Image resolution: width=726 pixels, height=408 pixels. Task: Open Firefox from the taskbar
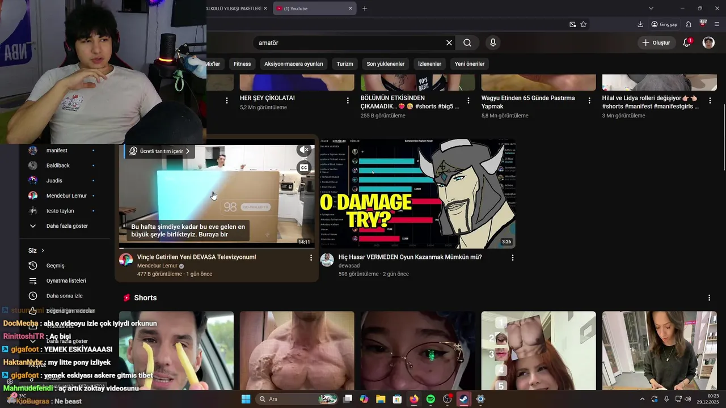[414, 399]
